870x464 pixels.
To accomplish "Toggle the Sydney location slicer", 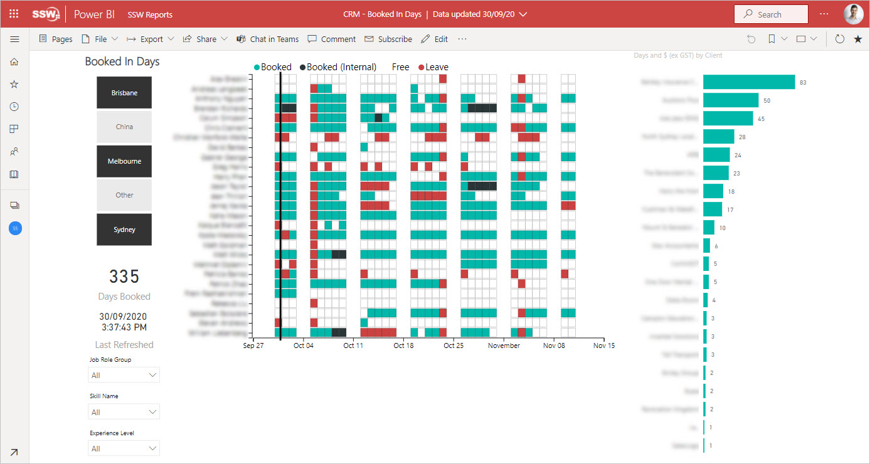I will (124, 229).
